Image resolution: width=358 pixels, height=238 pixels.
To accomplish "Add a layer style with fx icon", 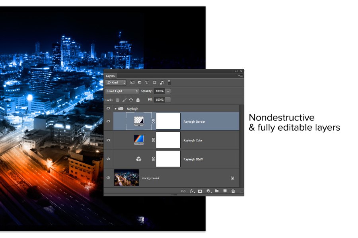I will coord(192,191).
